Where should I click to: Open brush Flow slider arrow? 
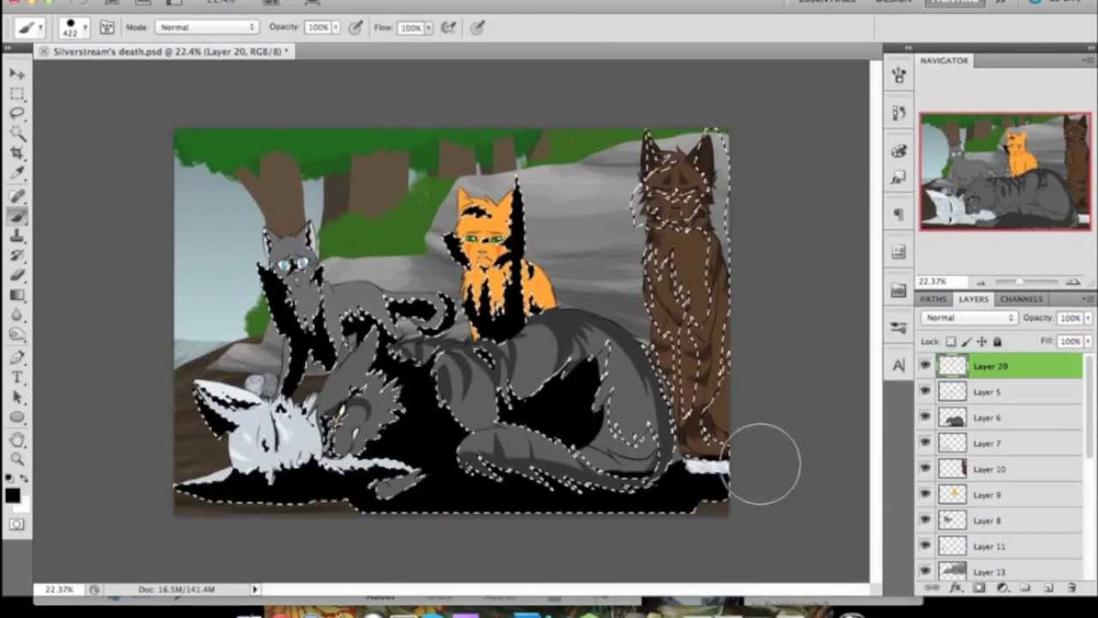coord(427,27)
